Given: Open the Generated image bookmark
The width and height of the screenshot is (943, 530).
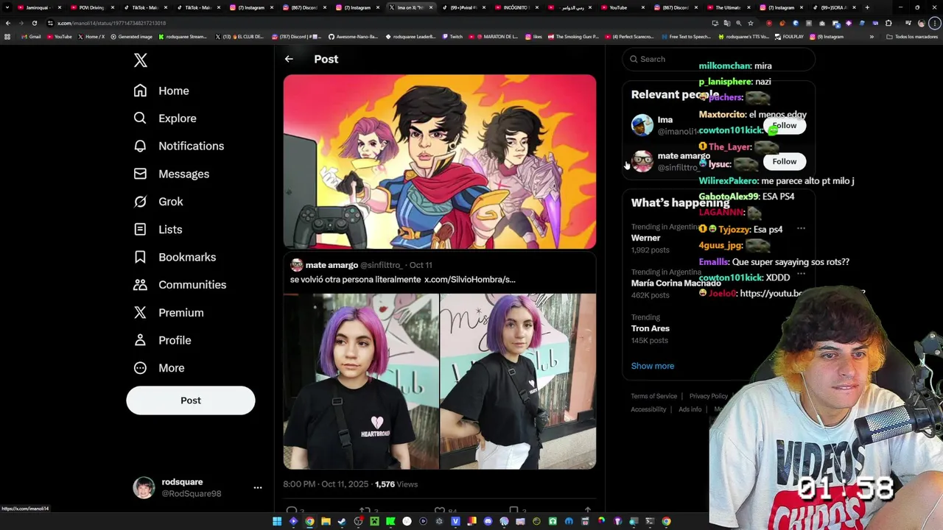Looking at the screenshot, I should [x=131, y=36].
